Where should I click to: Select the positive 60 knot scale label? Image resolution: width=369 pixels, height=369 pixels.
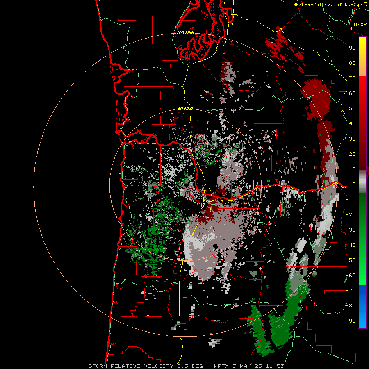(352, 93)
